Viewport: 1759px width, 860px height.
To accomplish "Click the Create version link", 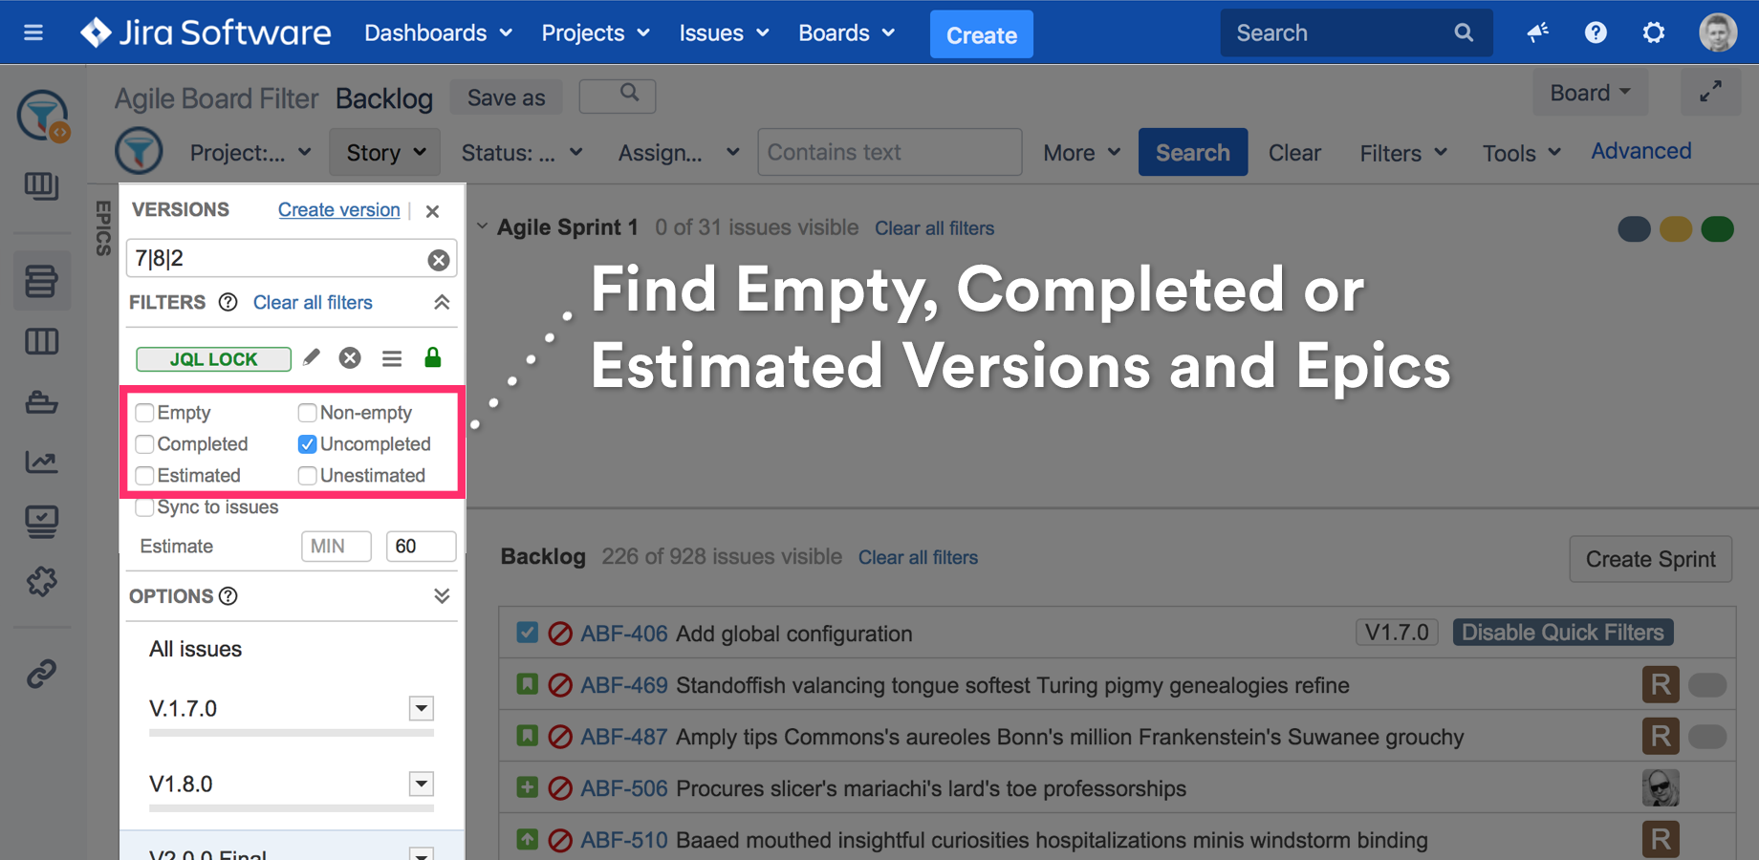I will pos(338,210).
